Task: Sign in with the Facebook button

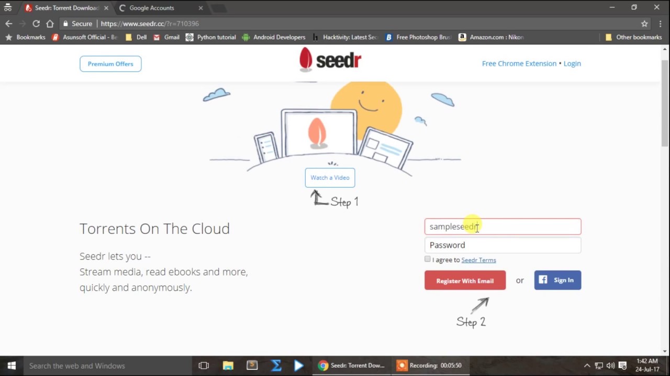Action: click(557, 280)
